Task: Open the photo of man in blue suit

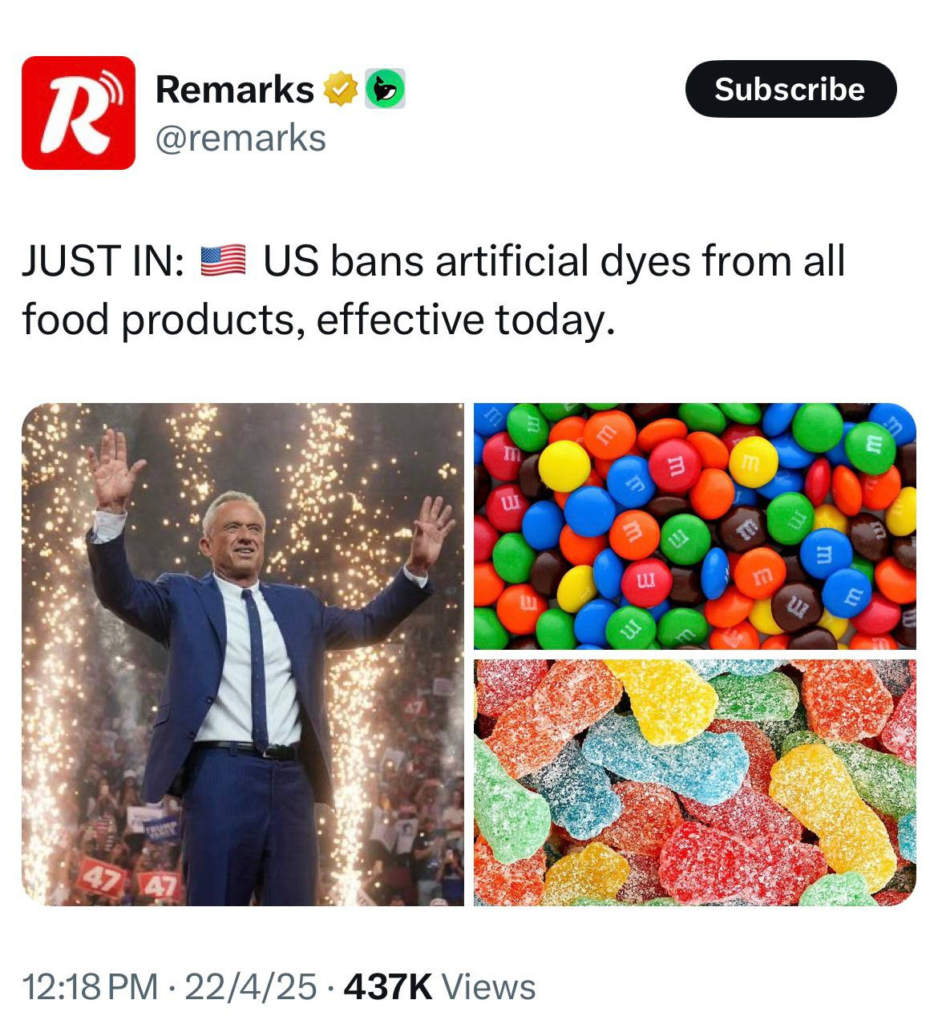Action: click(243, 654)
